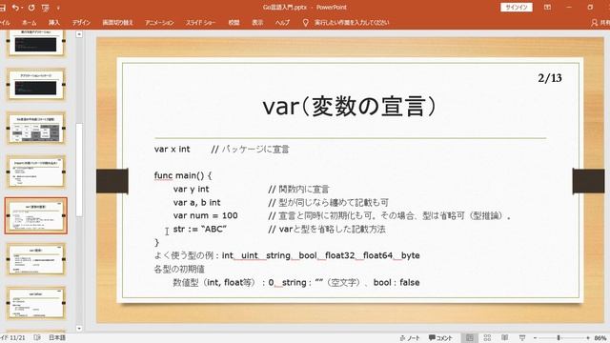Expand the Undo history dropdown arrow
The image size is (610, 343).
click(x=21, y=8)
